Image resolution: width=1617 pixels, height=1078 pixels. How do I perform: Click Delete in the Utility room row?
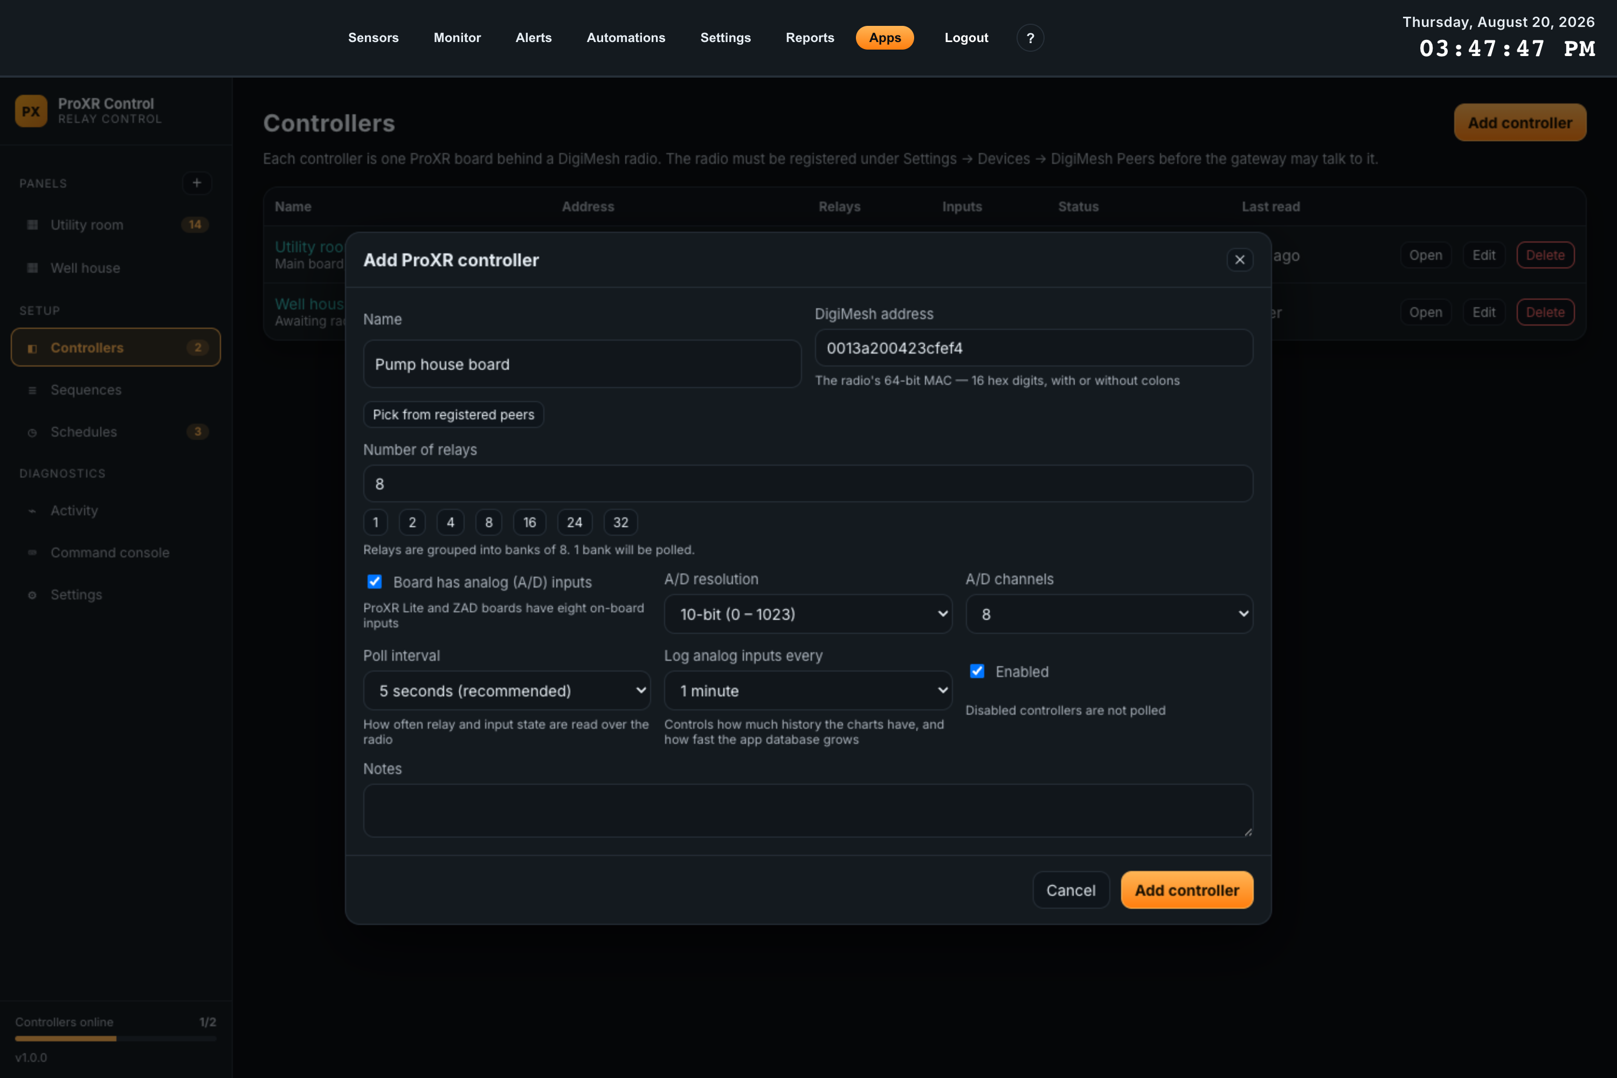pos(1545,255)
